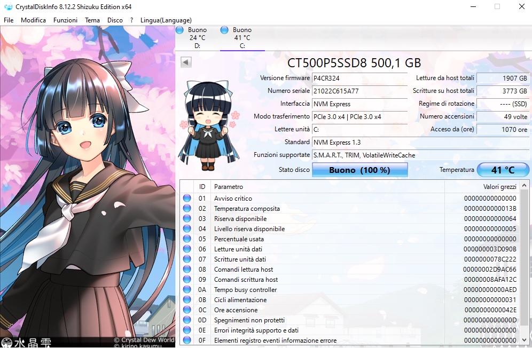Open the Funzioni menu
Viewport: 532px width, 348px height.
tap(65, 20)
